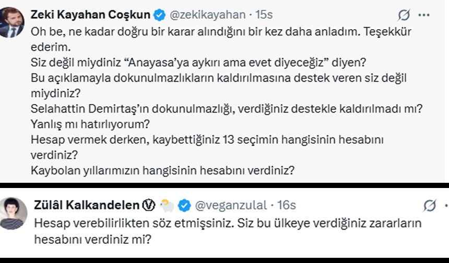Click the line starting 'Kaybolan yıllarımızın'
Image resolution: width=449 pixels, height=263 pixels.
pyautogui.click(x=162, y=170)
